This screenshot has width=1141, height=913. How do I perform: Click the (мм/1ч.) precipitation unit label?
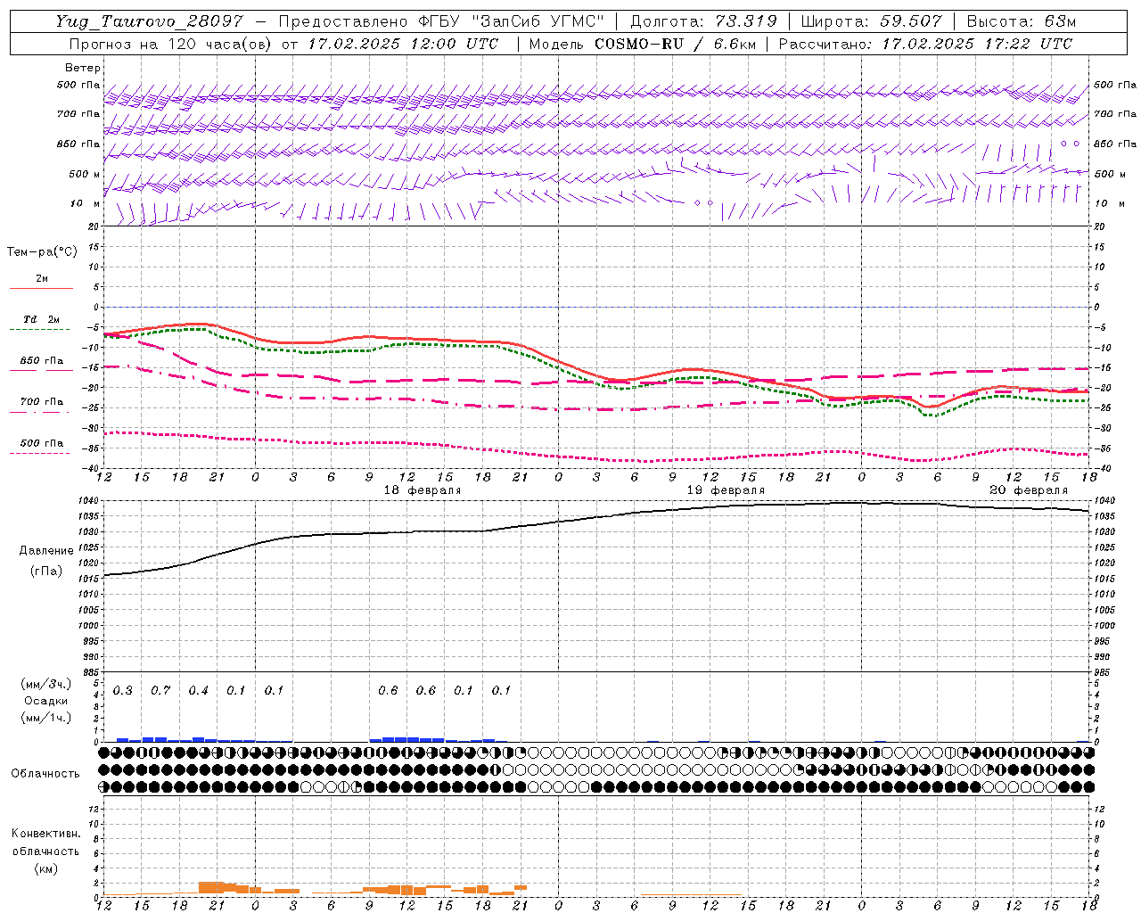[45, 718]
